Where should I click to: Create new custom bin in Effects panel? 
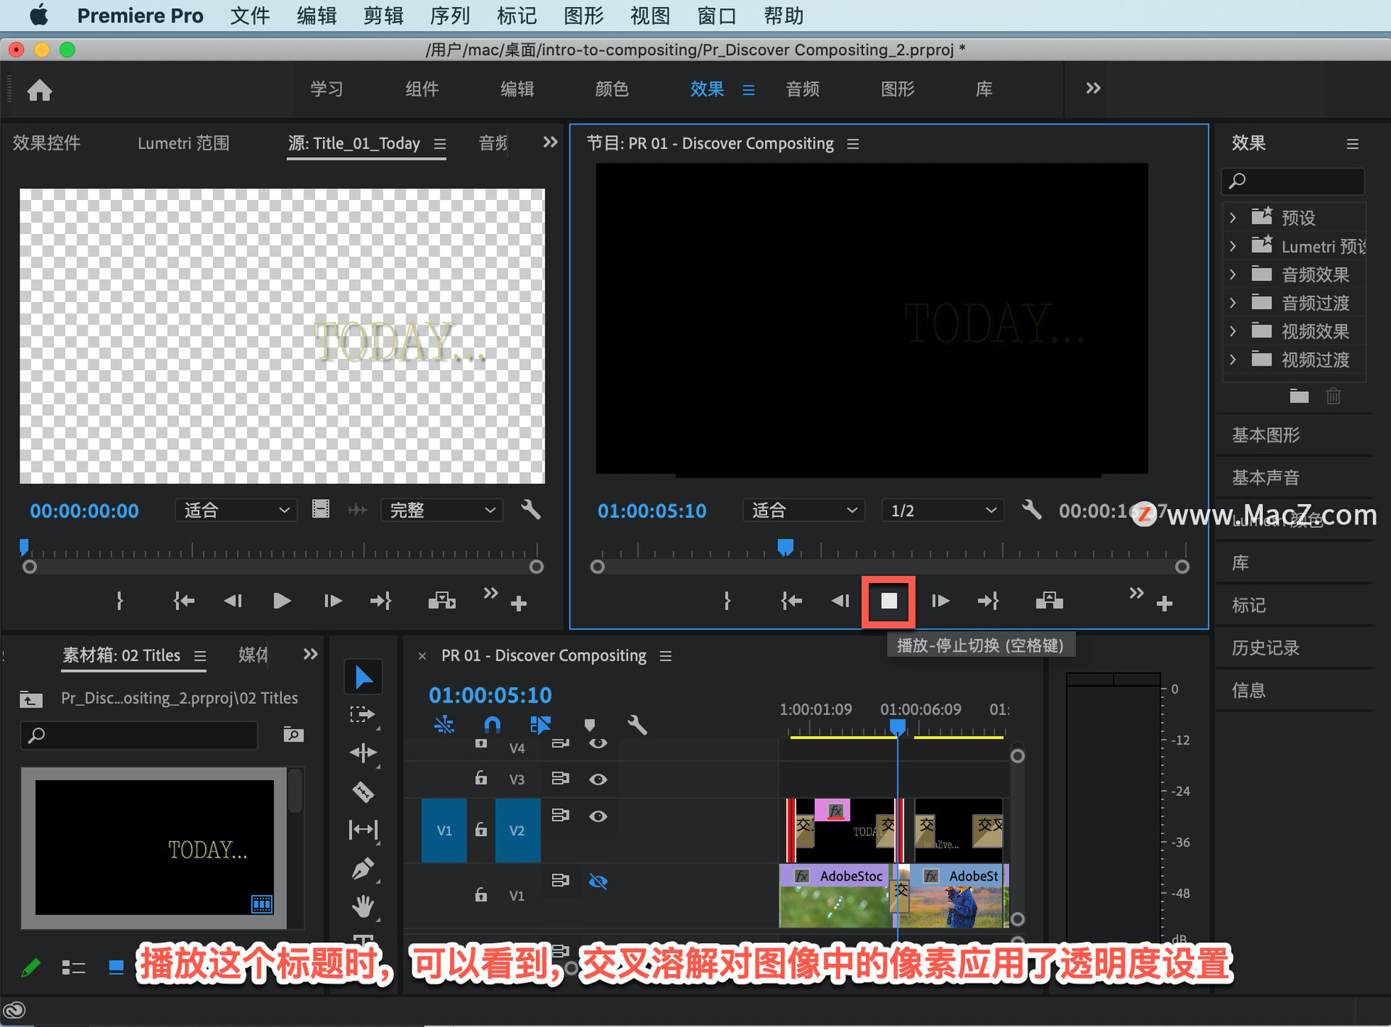point(1299,395)
